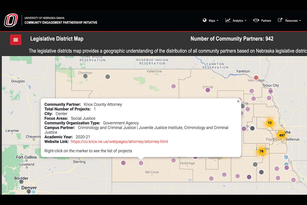Click the pink marker below the popup pointer

141,163
